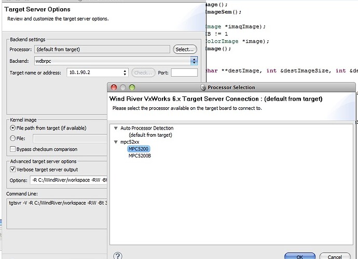Close the Processor Selection dialog with red button
Viewport: 358px width, 259px height.
(x=114, y=88)
